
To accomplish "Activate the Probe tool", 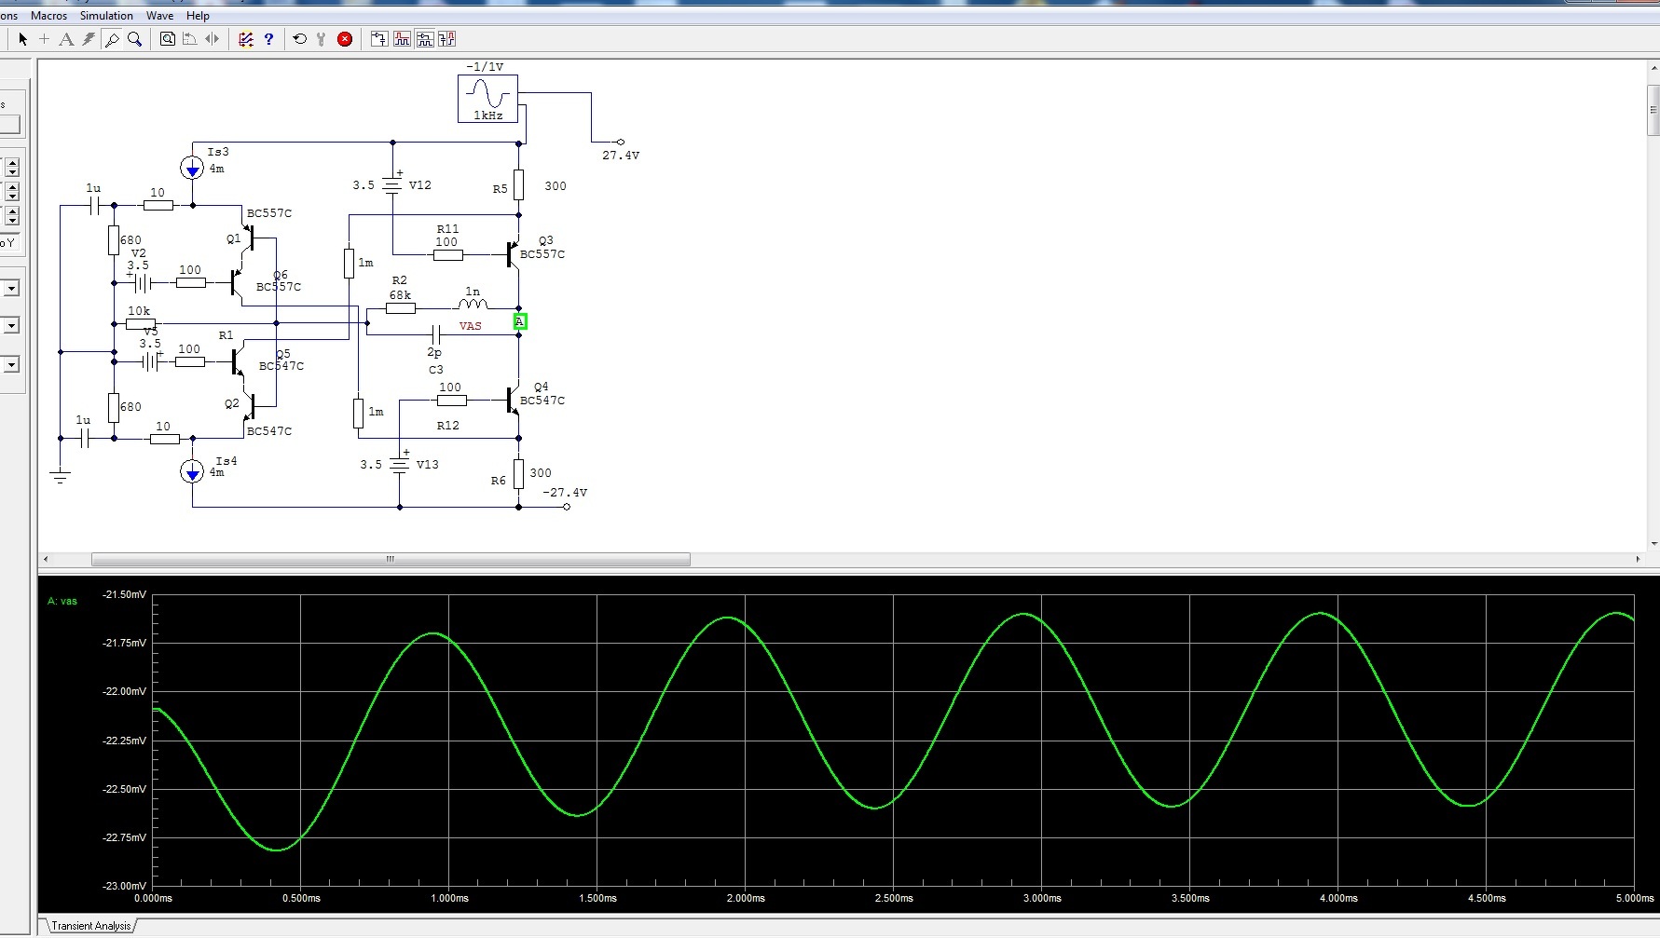I will click(112, 39).
